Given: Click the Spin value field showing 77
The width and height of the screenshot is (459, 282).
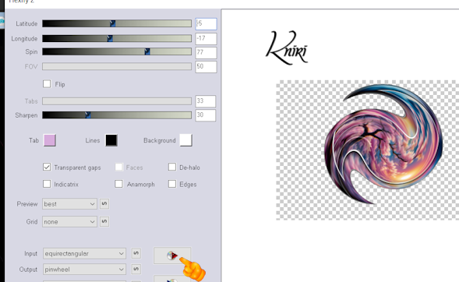Looking at the screenshot, I should coord(206,52).
